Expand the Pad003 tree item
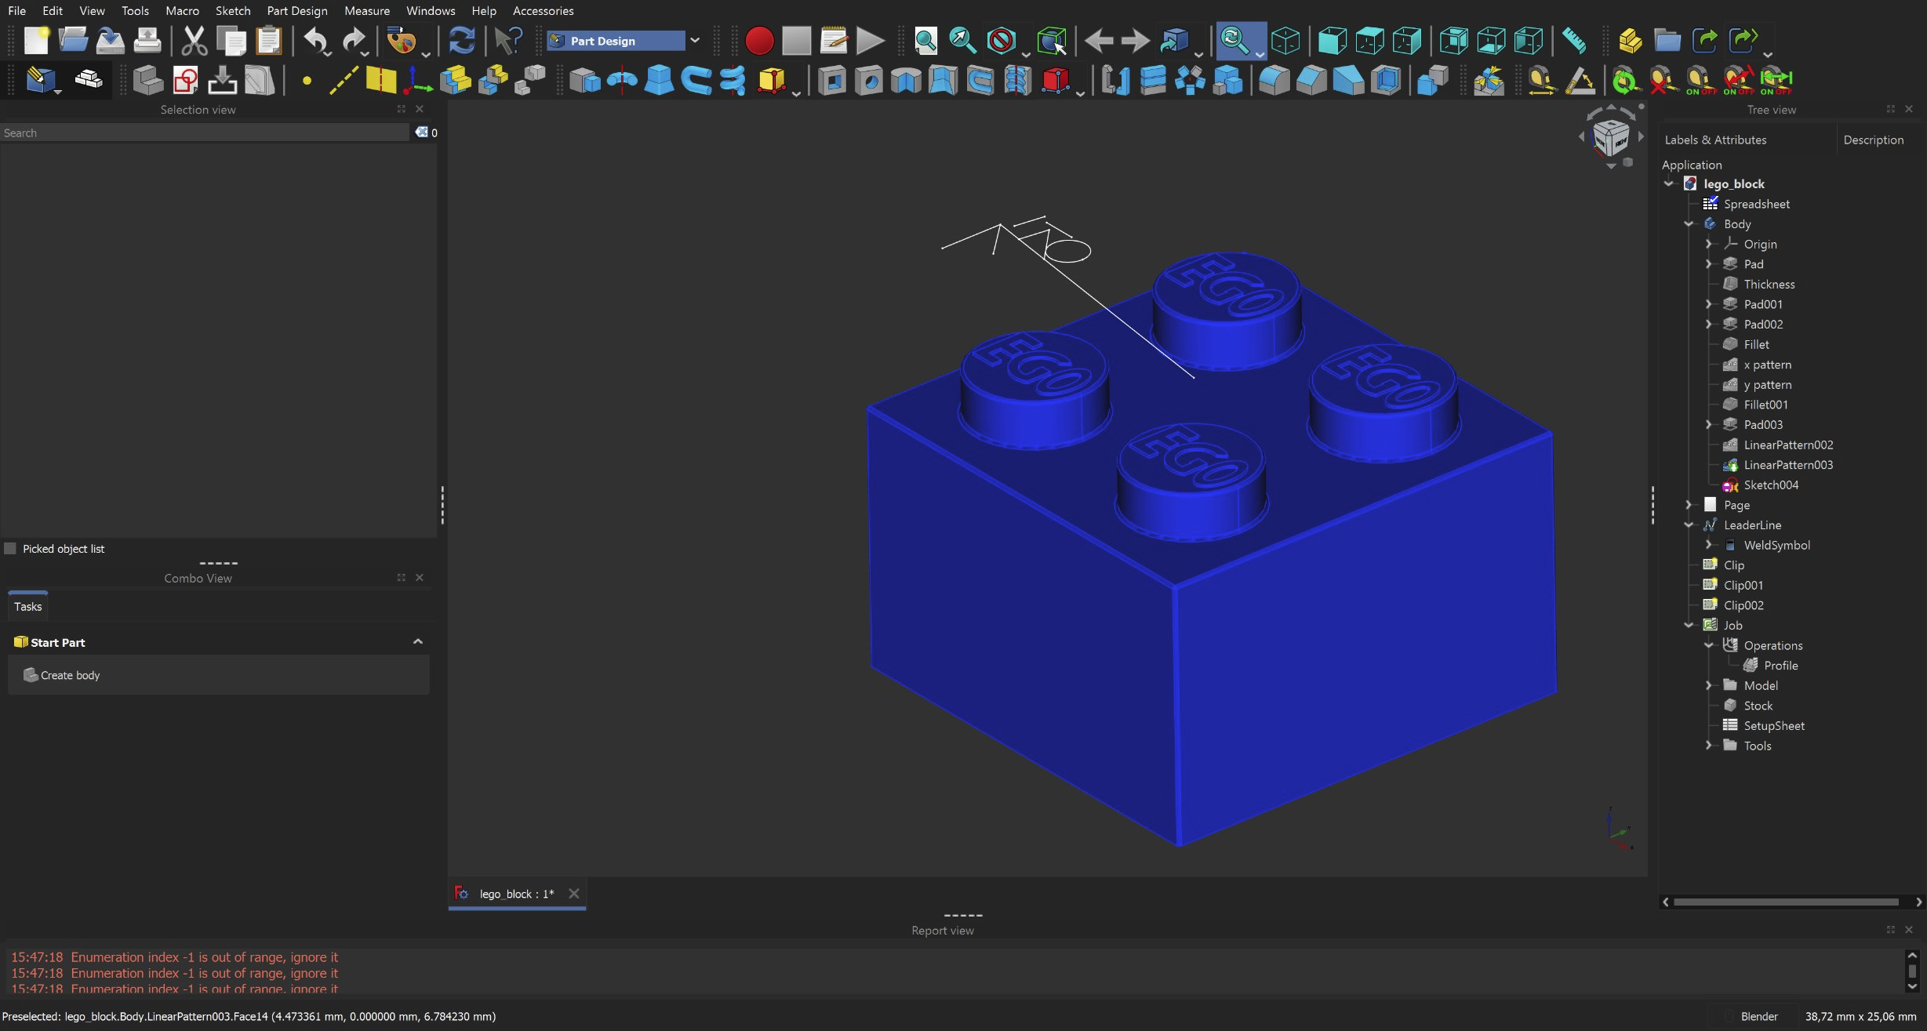 (x=1708, y=424)
